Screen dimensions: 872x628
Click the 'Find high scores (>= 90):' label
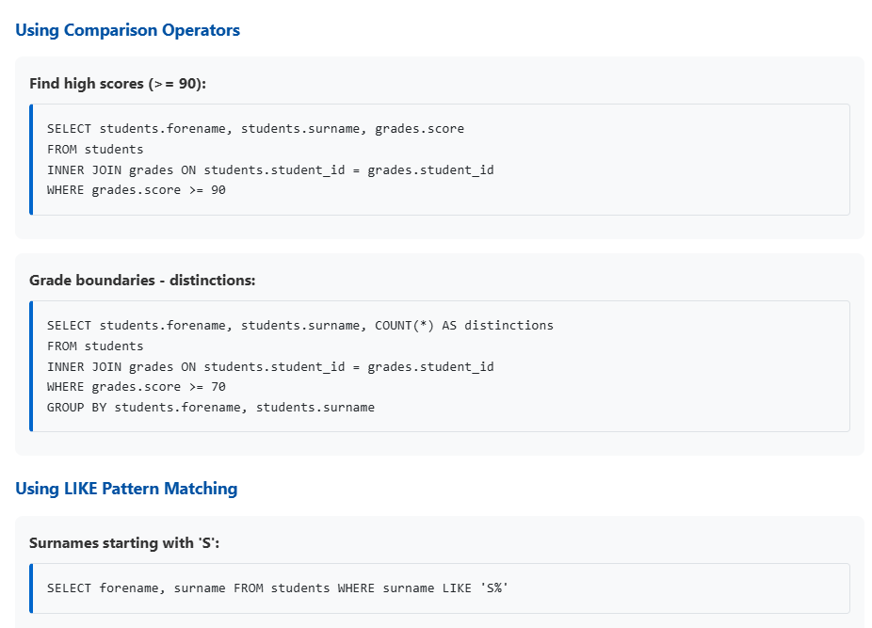pyautogui.click(x=118, y=84)
